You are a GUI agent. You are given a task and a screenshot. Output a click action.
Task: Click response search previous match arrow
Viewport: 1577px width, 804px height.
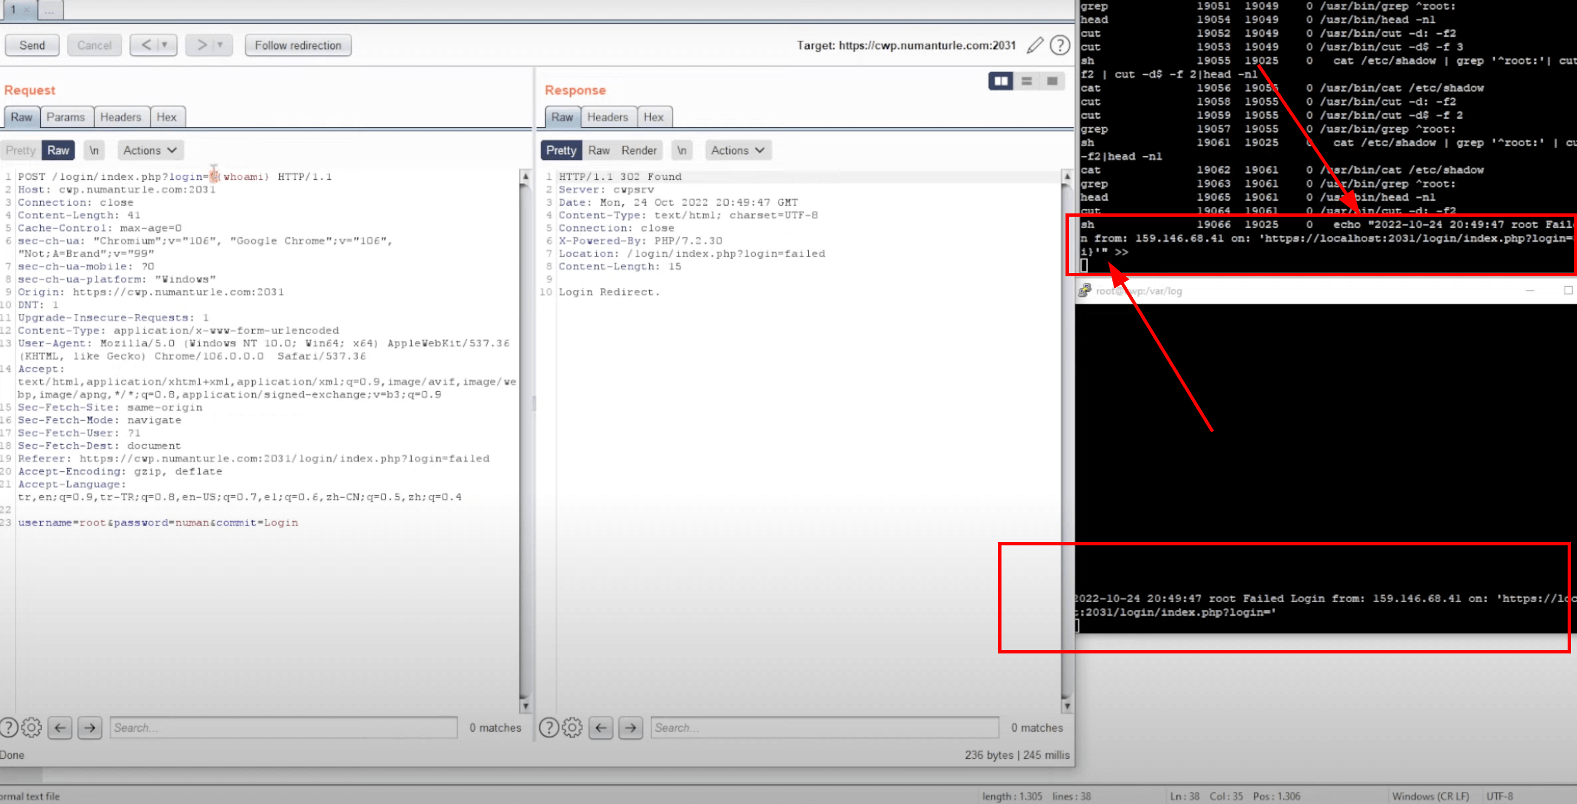pyautogui.click(x=601, y=727)
